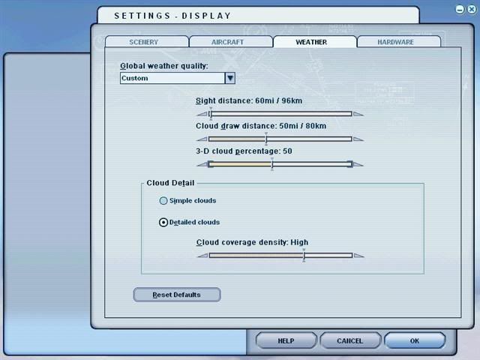Decrease Cloud draw distance with left arrow
Image resolution: width=480 pixels, height=360 pixels.
pos(201,139)
